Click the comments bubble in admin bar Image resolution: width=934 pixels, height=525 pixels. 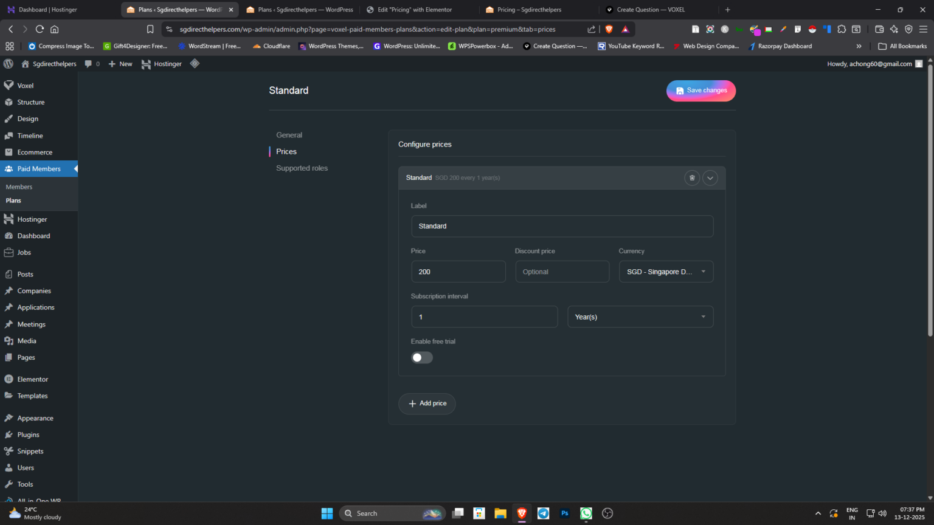pos(89,64)
